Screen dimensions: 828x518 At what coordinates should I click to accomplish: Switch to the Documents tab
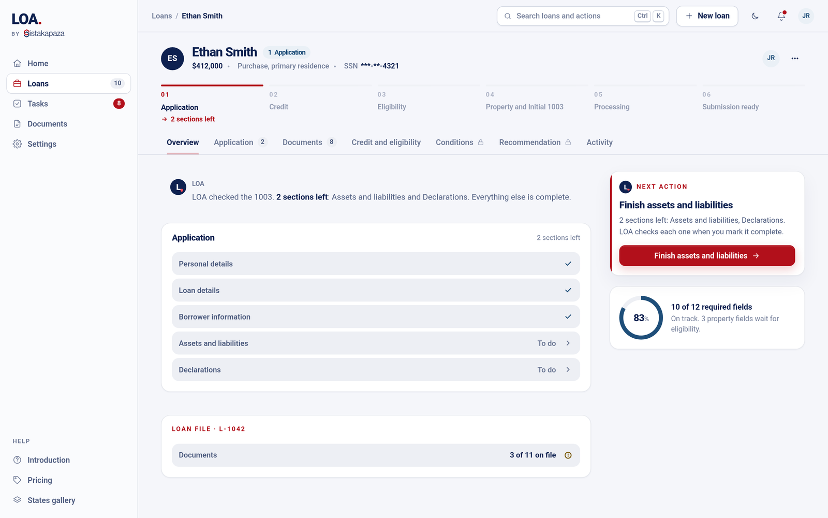[x=309, y=142]
